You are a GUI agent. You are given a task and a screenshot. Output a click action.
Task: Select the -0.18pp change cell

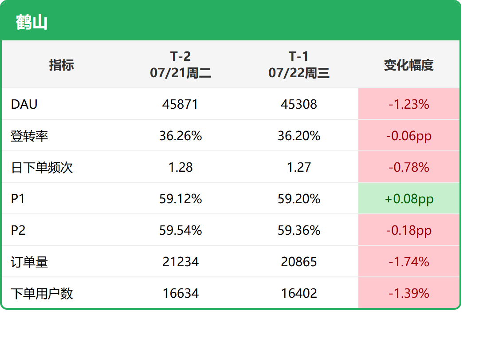[x=409, y=230]
